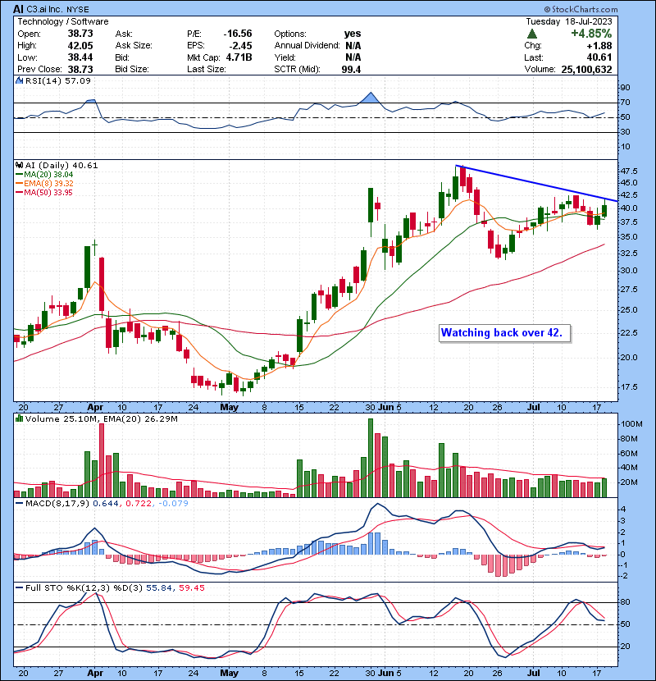This screenshot has height=681, width=656.
Task: Click the Chg value +1.88
Action: coord(599,46)
